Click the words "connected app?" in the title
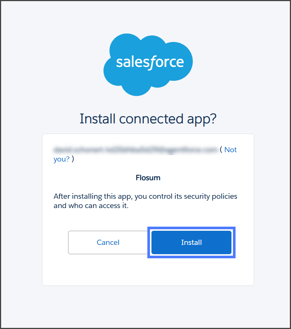 pos(168,119)
